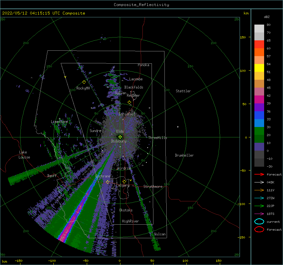
Task: Click the Drumheller city label
Action: [x=184, y=155]
